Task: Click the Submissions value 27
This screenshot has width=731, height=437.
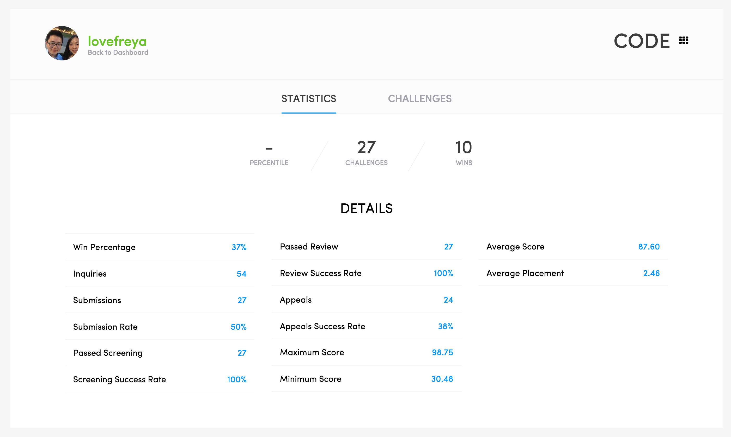Action: click(242, 300)
